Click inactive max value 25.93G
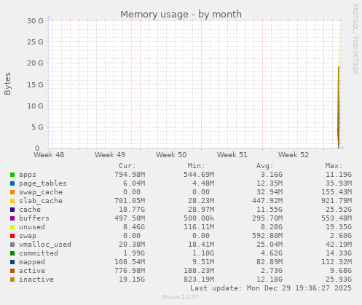The height and width of the screenshot is (305, 362). (339, 280)
